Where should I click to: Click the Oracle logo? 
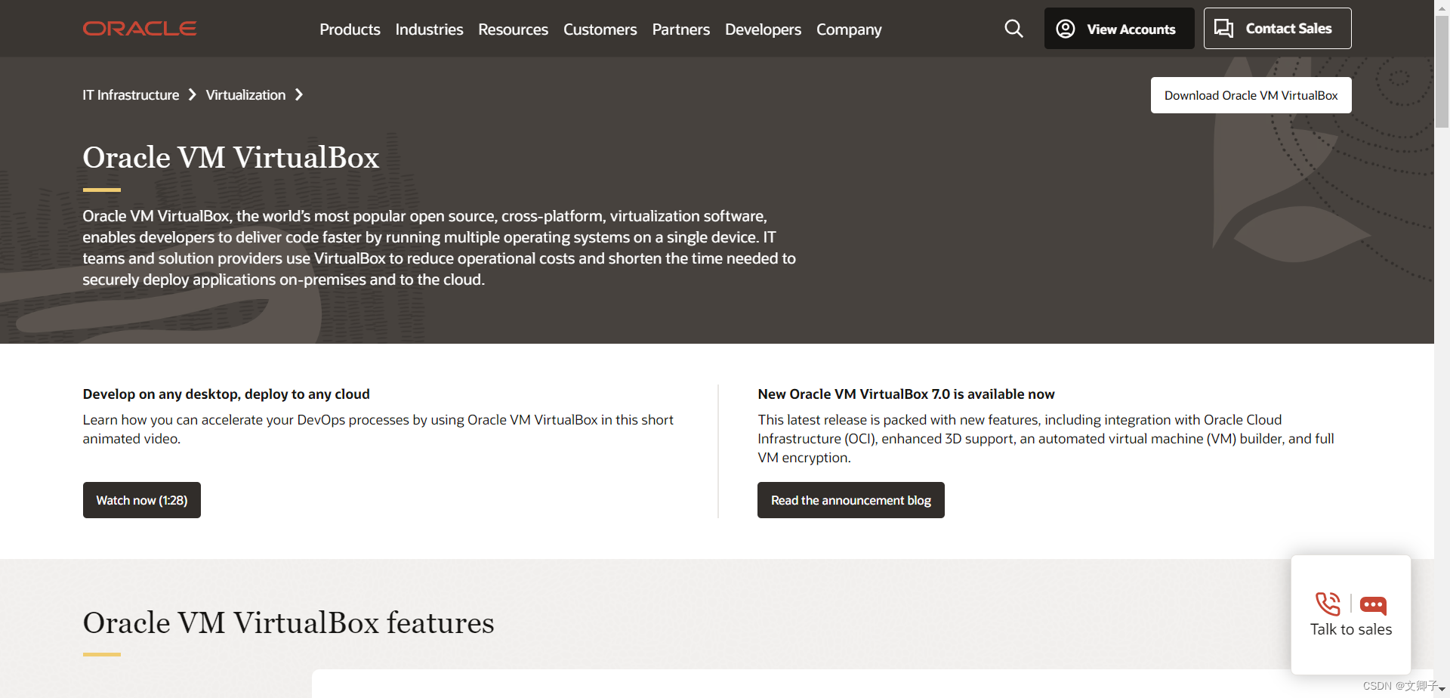140,29
